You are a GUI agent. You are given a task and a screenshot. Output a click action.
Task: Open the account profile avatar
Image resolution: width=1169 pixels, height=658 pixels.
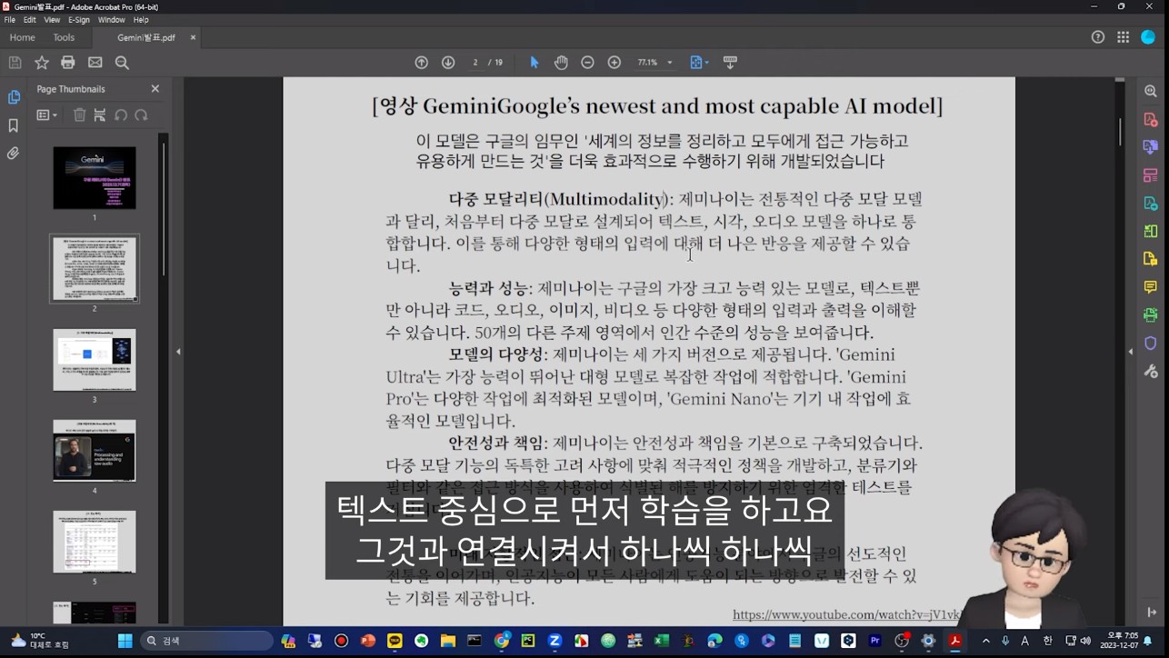[1148, 37]
